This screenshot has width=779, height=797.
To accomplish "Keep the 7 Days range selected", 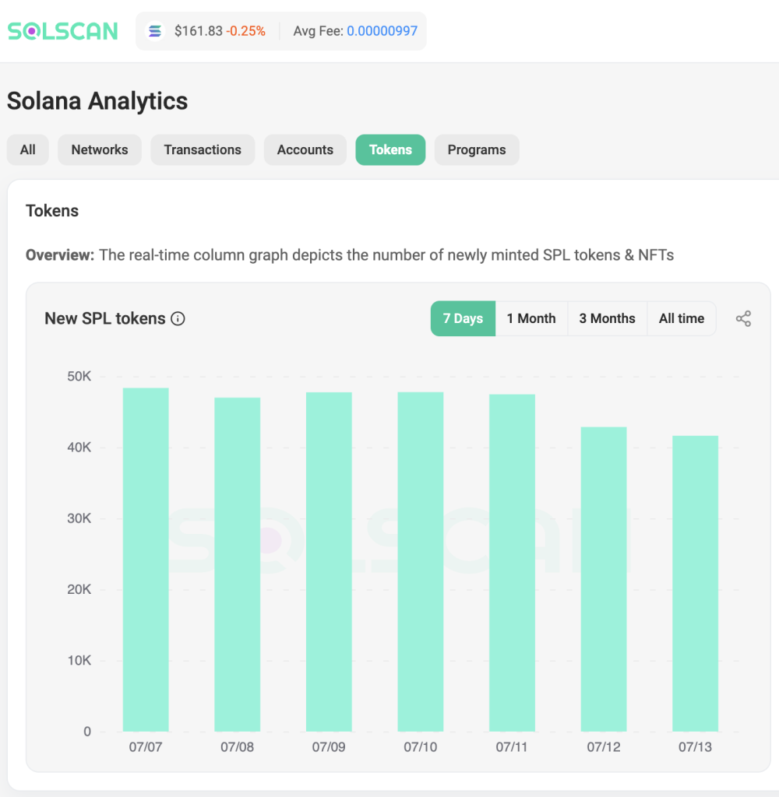I will pyautogui.click(x=463, y=318).
